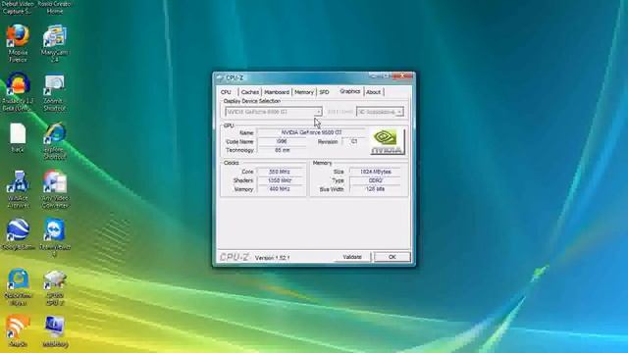Click the Clocks Memory value 400 MHz
This screenshot has height=353, width=628.
coord(280,189)
